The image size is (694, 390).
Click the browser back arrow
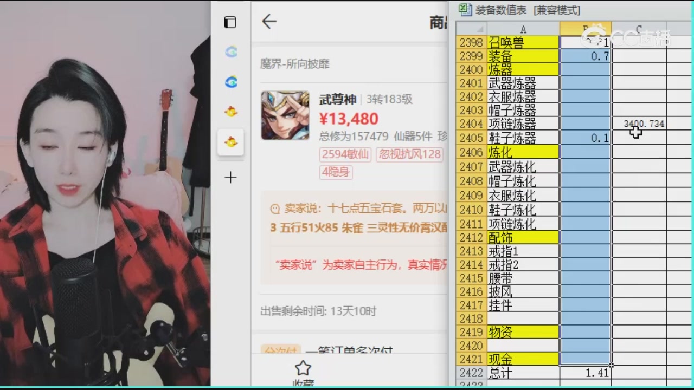tap(269, 22)
